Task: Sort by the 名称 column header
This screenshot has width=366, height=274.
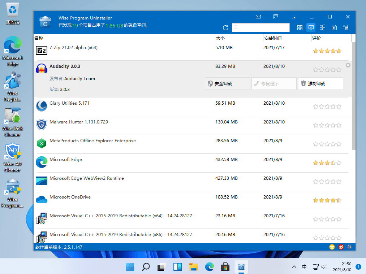Action: pyautogui.click(x=124, y=38)
